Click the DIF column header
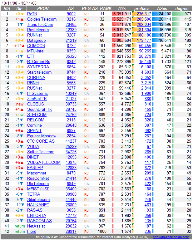The image size is (193, 240). point(20,8)
